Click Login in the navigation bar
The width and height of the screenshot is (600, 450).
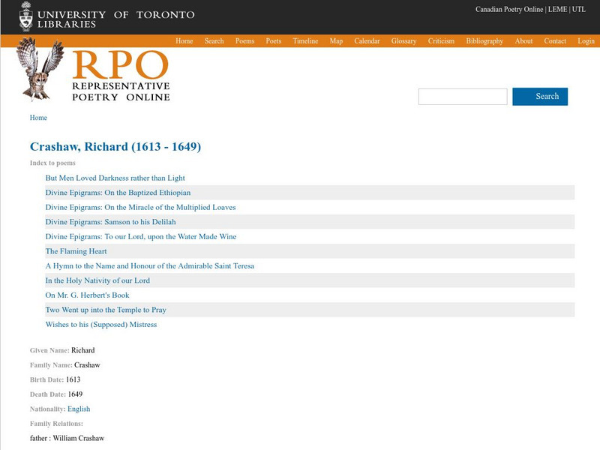click(586, 41)
